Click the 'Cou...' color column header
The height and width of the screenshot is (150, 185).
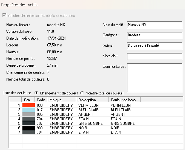pos(29,100)
